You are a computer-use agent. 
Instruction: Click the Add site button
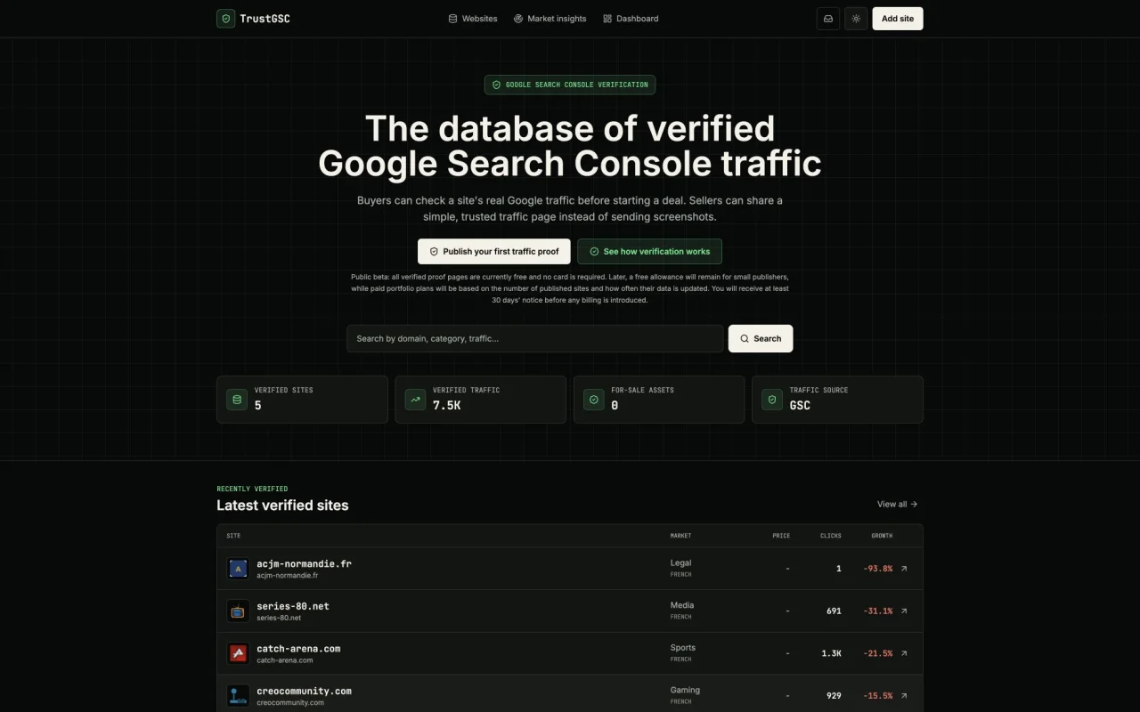tap(898, 19)
